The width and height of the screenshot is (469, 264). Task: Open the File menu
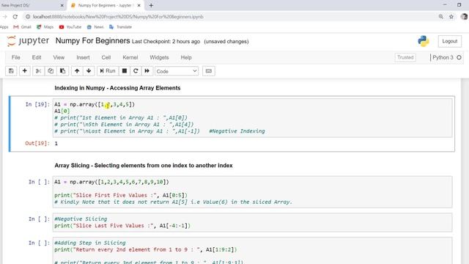tap(16, 57)
